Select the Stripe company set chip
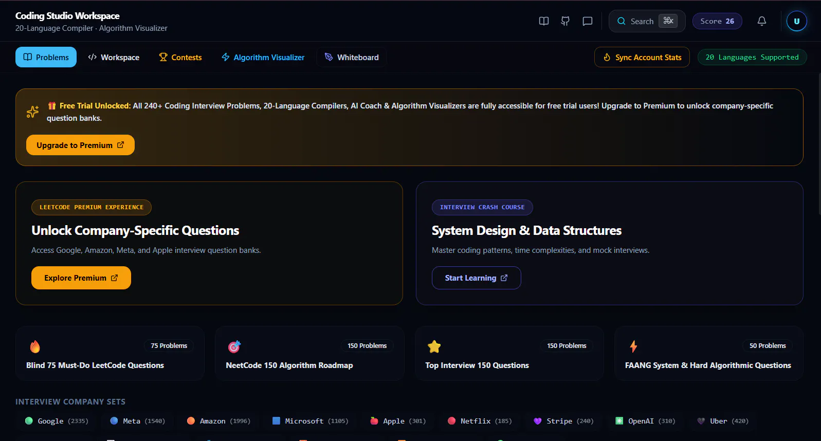Viewport: 821px width, 441px height. coord(563,421)
